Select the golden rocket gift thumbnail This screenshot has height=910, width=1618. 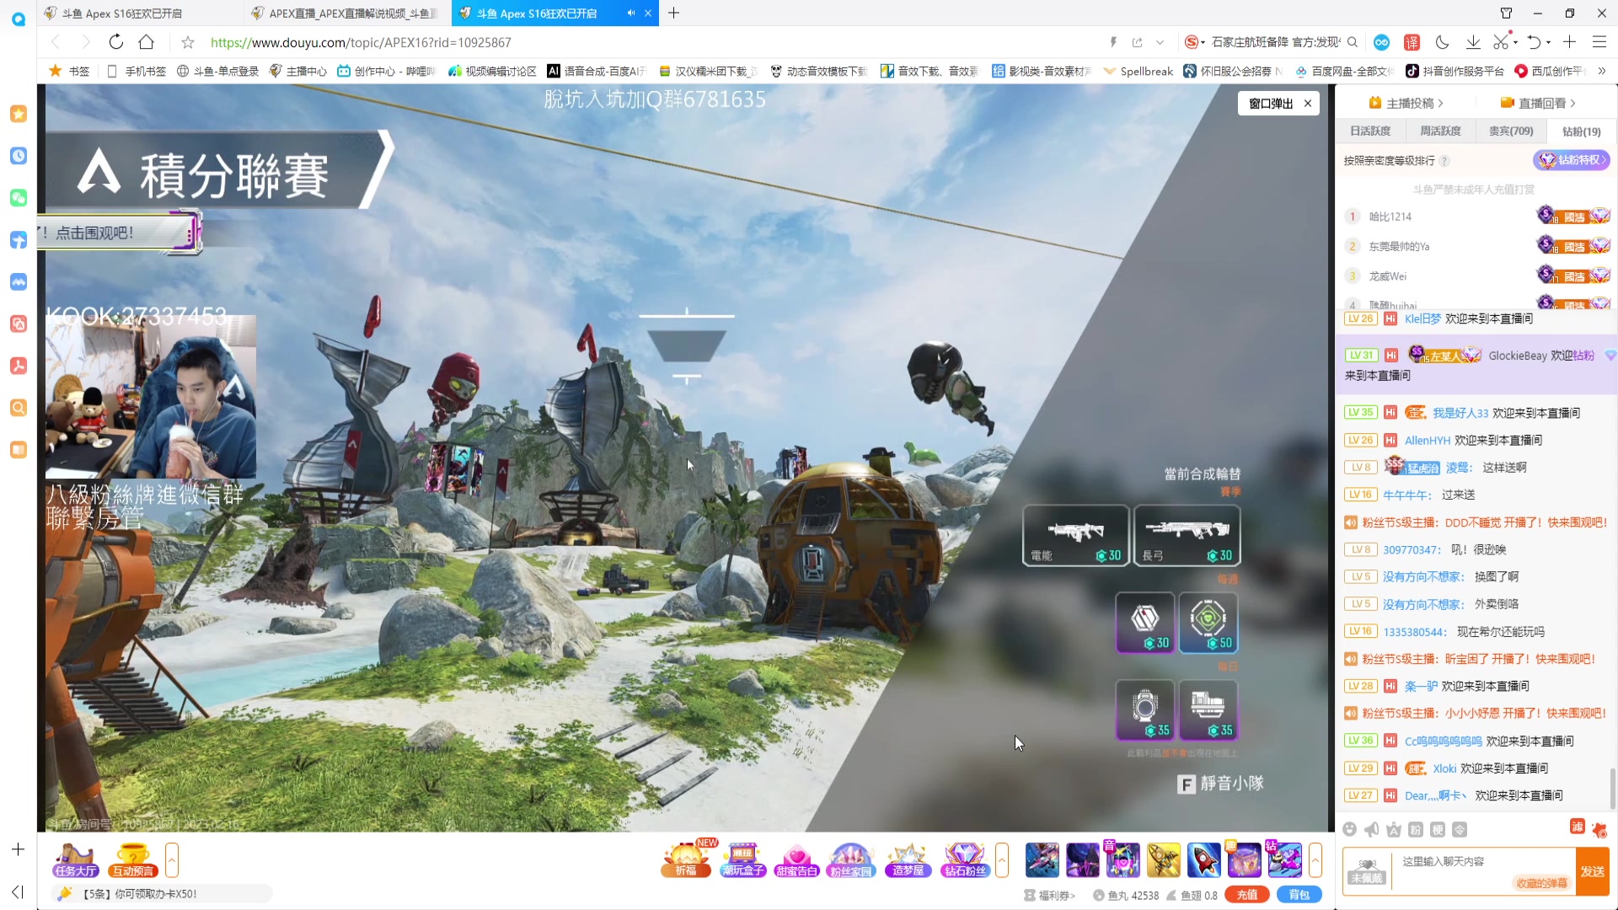(x=1163, y=860)
